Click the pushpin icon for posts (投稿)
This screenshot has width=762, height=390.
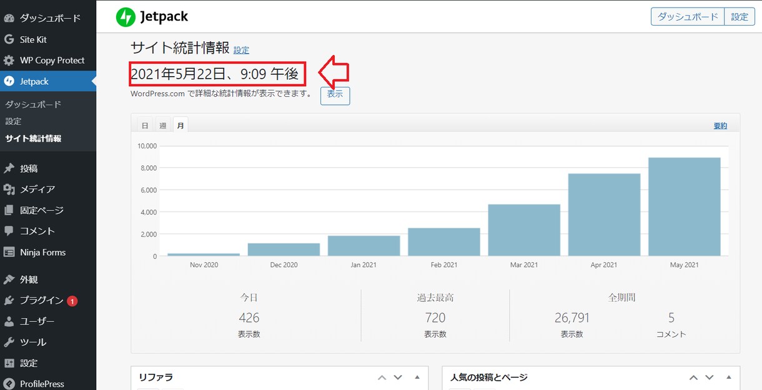pos(9,168)
